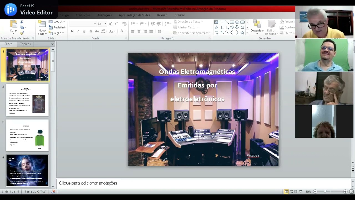Align text right
Image resolution: width=355 pixels, height=200 pixels.
[x=145, y=31]
